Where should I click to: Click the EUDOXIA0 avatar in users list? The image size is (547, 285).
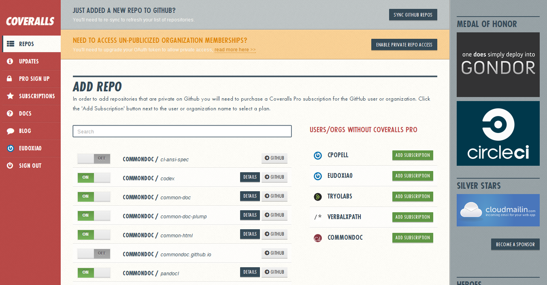click(318, 176)
